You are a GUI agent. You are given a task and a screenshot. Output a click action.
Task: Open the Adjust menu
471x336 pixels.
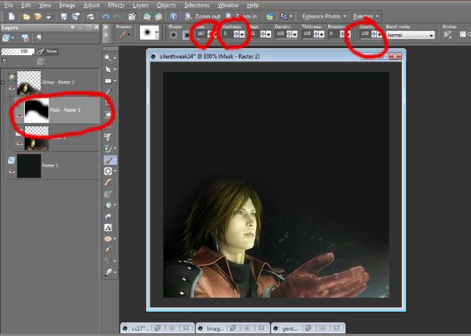pos(92,5)
